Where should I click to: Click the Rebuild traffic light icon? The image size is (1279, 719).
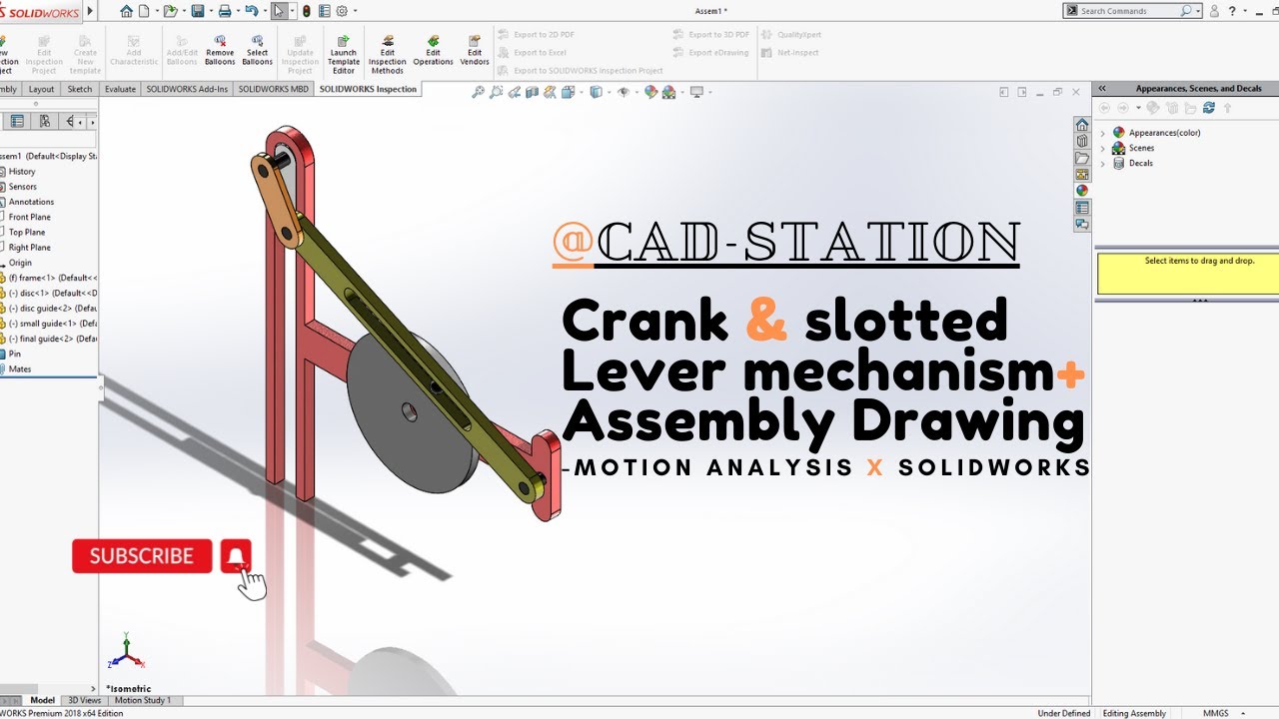click(306, 11)
